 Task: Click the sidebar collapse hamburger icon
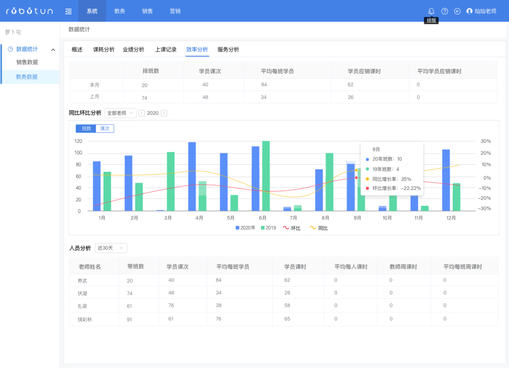point(68,11)
